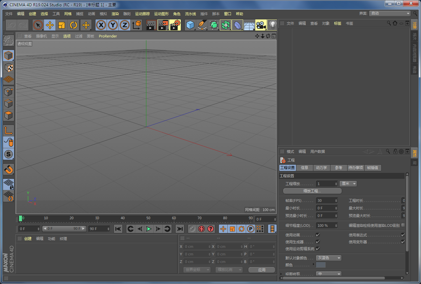Open the Pen spline tool
This screenshot has height=284, width=421.
pos(202,25)
